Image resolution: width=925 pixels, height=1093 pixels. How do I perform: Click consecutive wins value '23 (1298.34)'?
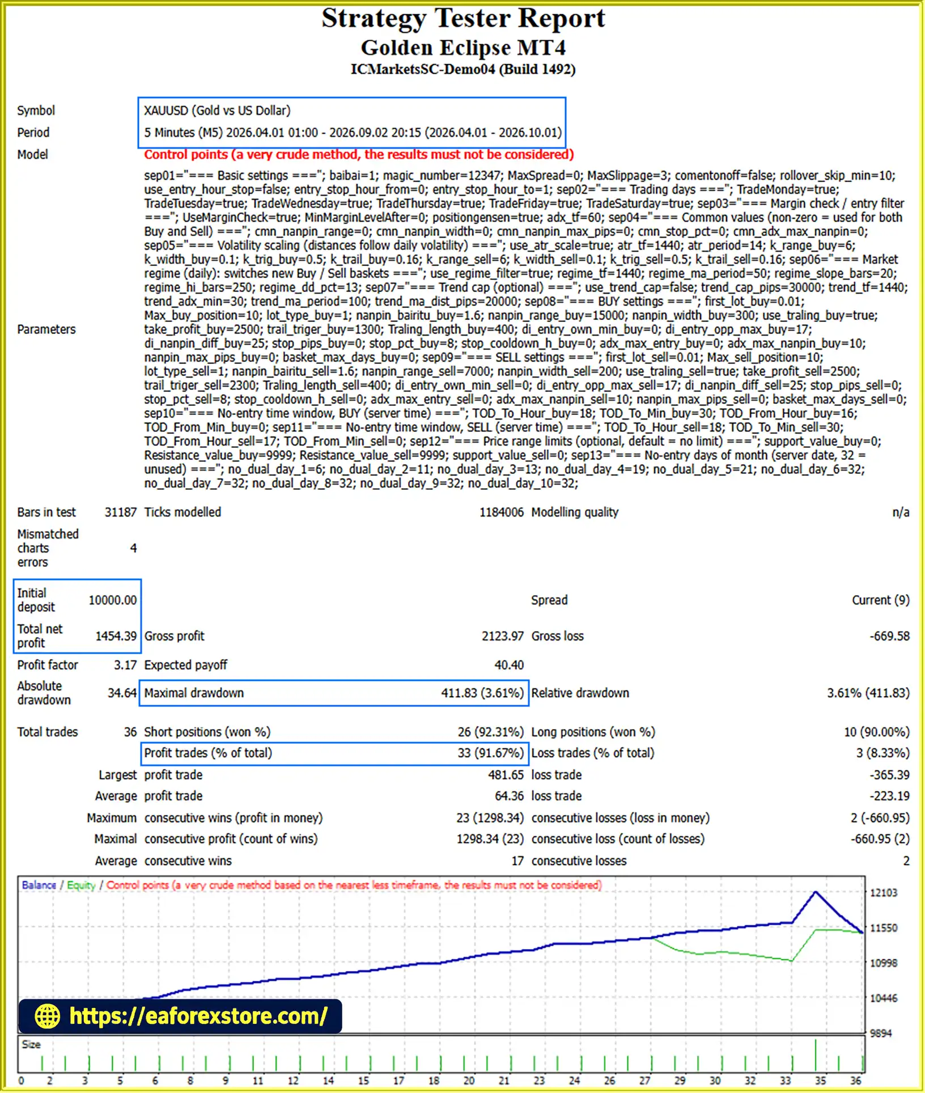(x=490, y=818)
